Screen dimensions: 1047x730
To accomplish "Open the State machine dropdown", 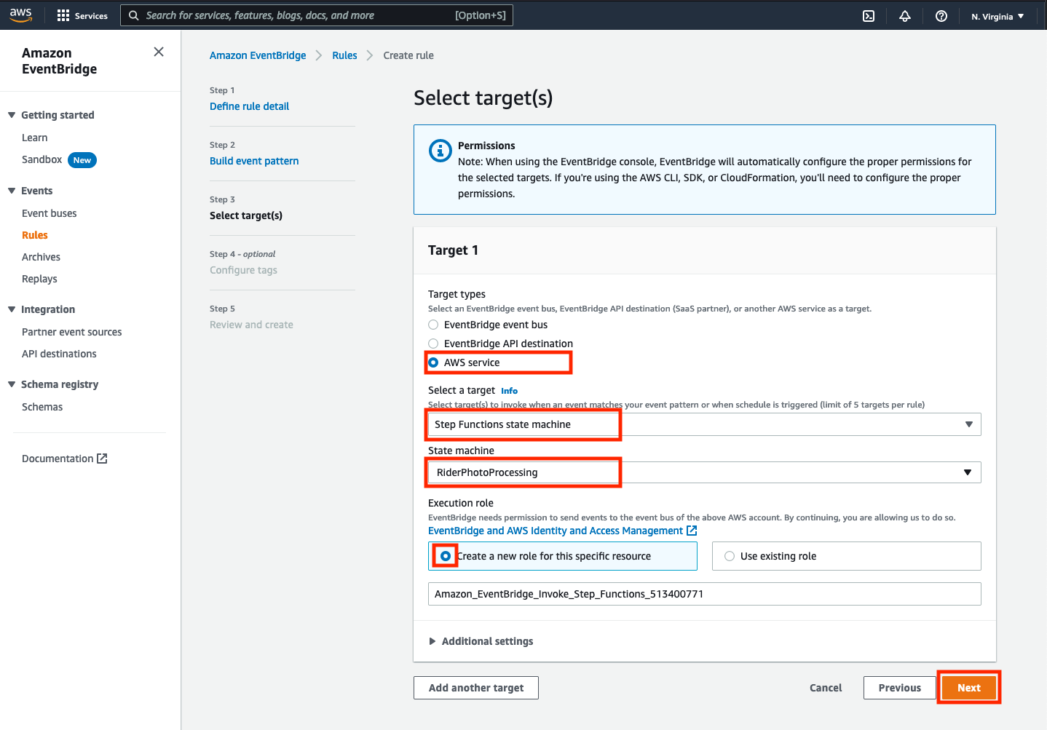I will pos(705,472).
